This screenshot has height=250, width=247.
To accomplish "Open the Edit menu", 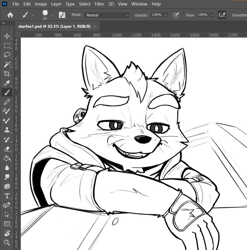I will pyautogui.click(x=27, y=4).
